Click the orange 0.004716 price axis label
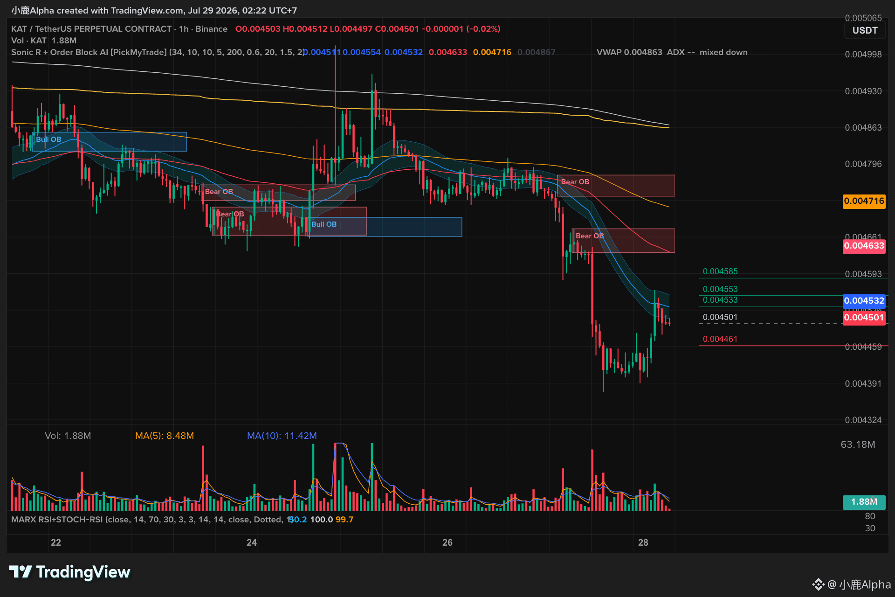 [x=864, y=201]
